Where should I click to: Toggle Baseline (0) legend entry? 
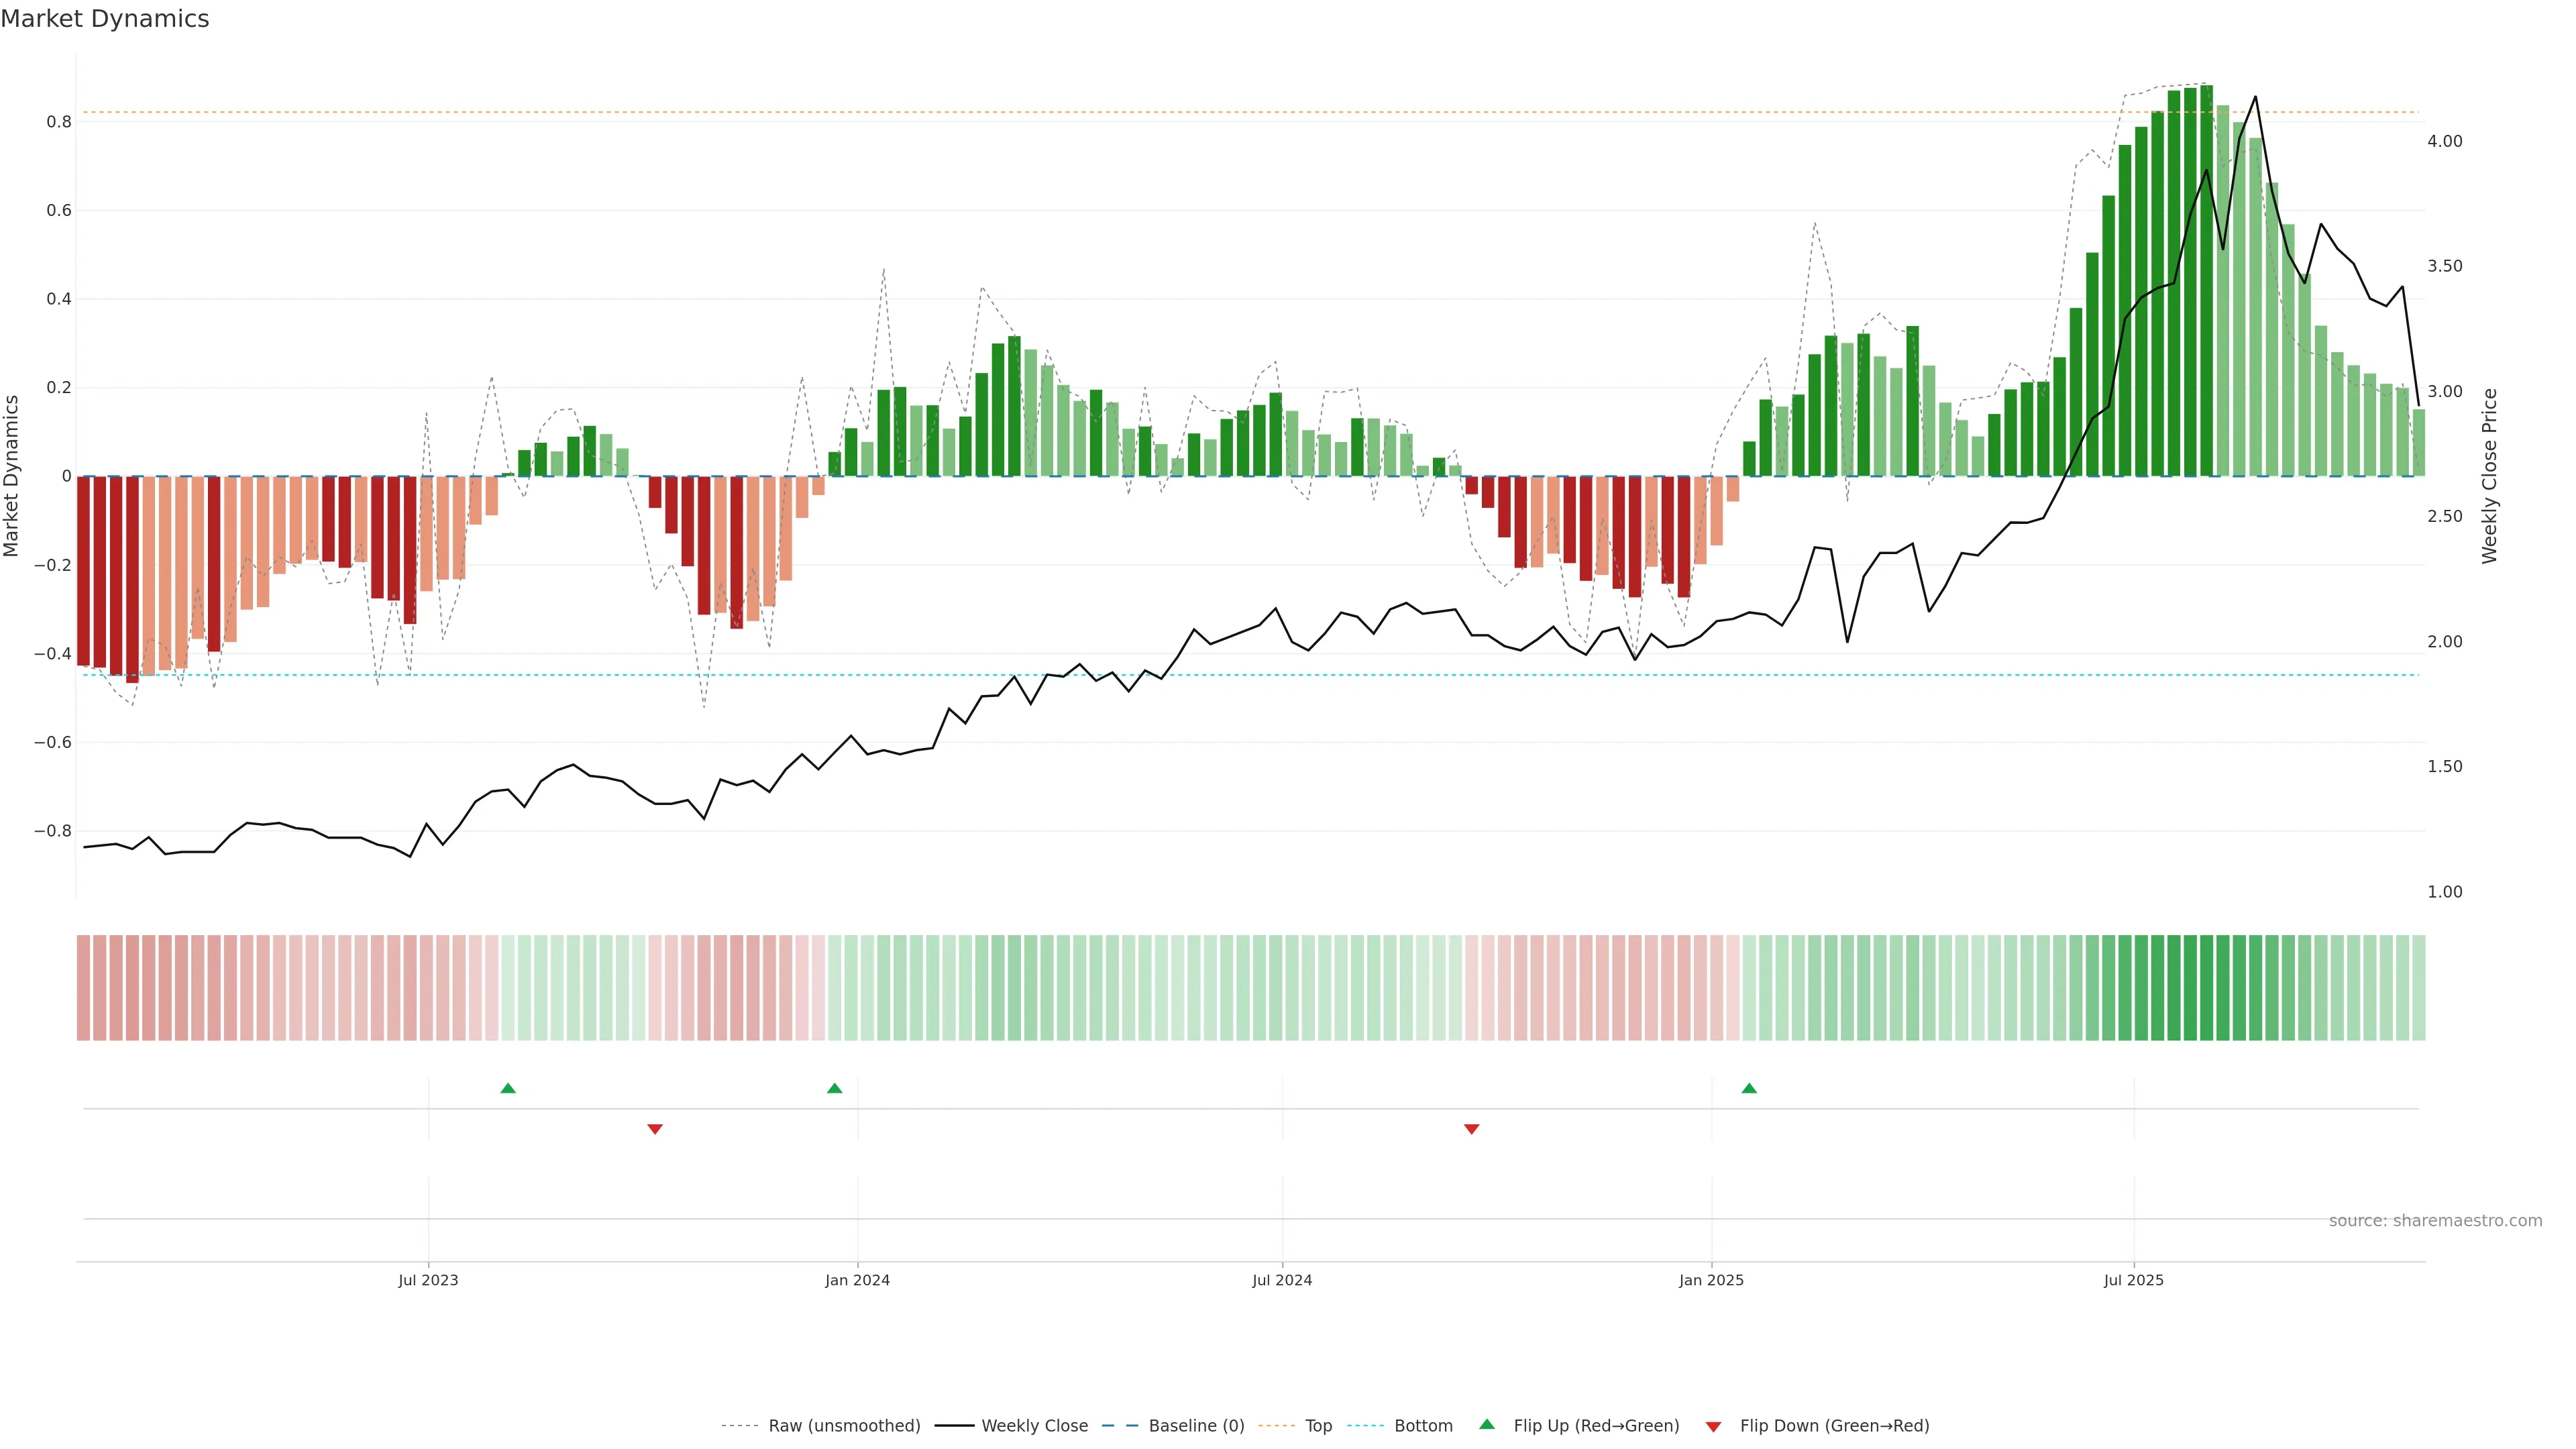tap(1196, 1426)
